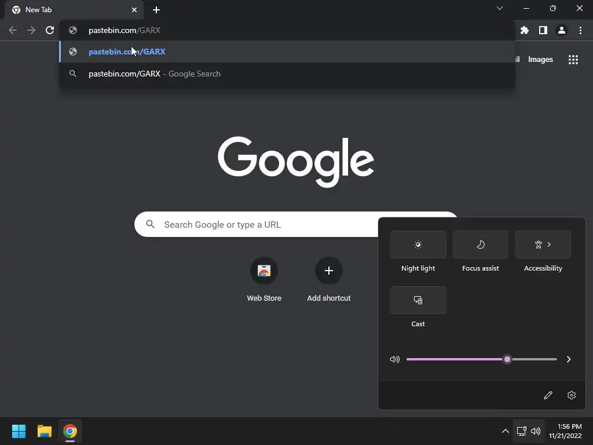The image size is (593, 445).
Task: Toggle Night light in quick settings
Action: (x=418, y=245)
